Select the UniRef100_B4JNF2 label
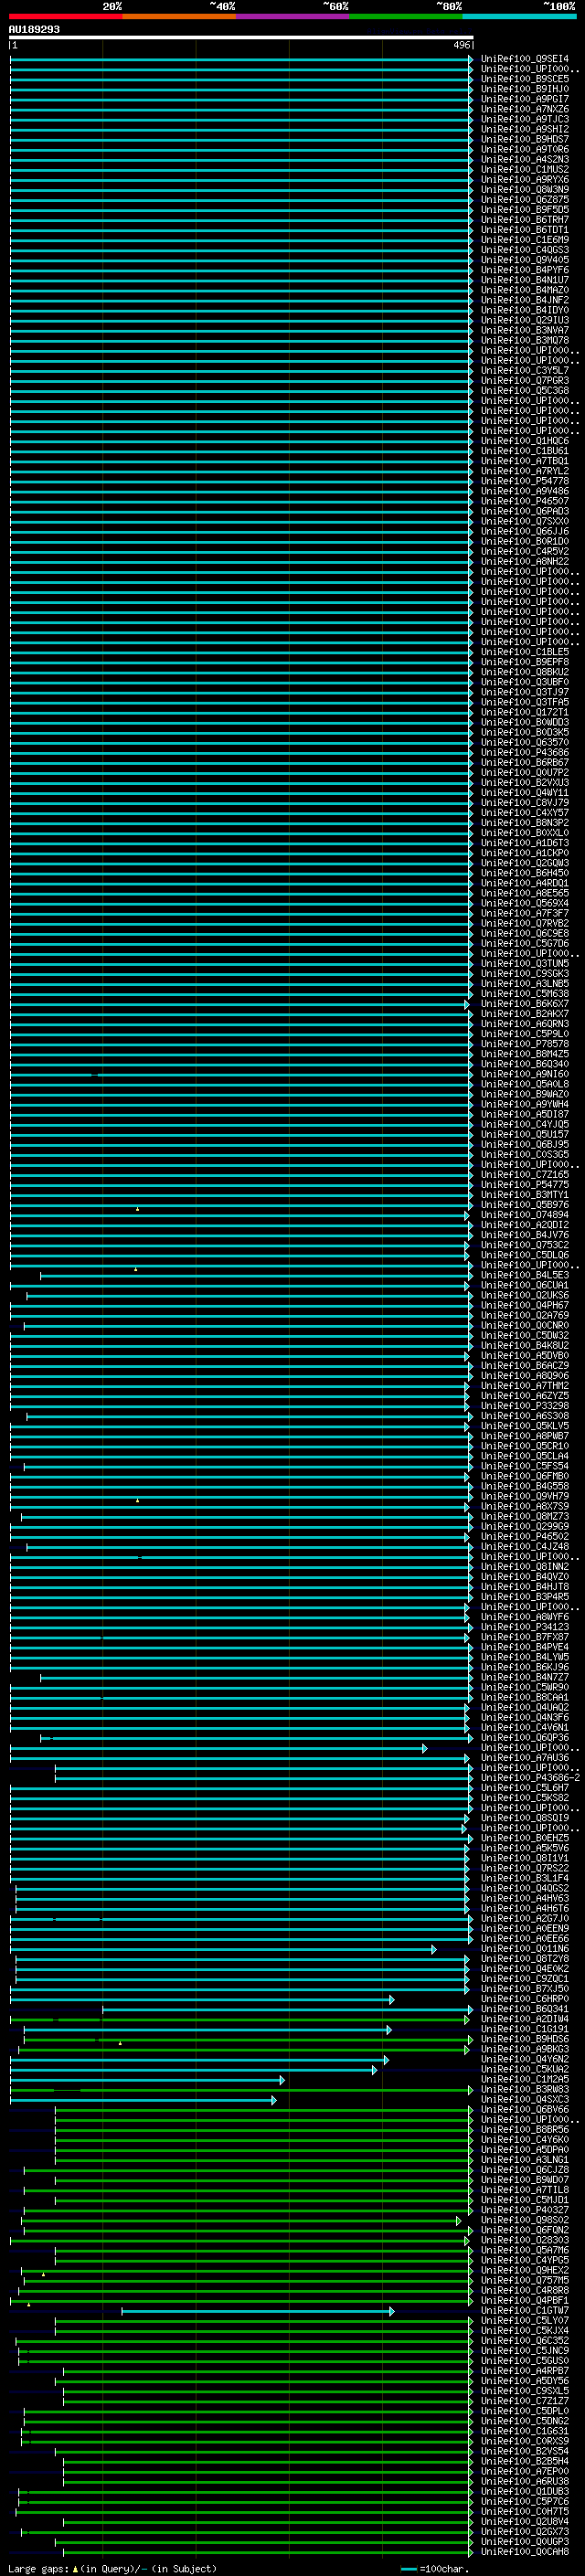The height and width of the screenshot is (2576, 585). pyautogui.click(x=524, y=300)
